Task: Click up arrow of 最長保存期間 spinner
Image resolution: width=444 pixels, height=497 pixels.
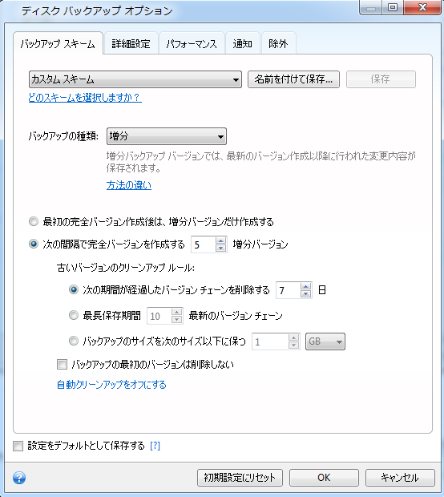Action: pos(176,312)
